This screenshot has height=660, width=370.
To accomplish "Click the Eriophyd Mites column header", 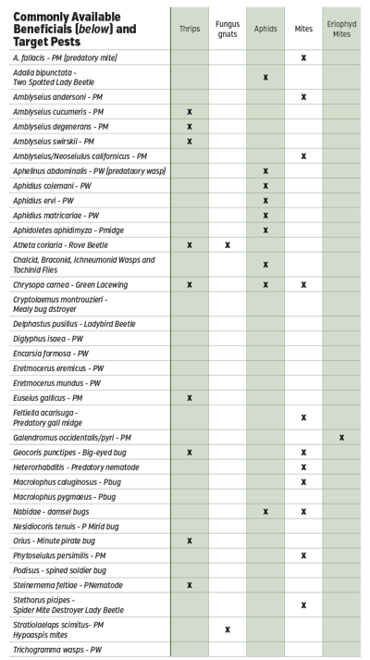I will pyautogui.click(x=341, y=29).
